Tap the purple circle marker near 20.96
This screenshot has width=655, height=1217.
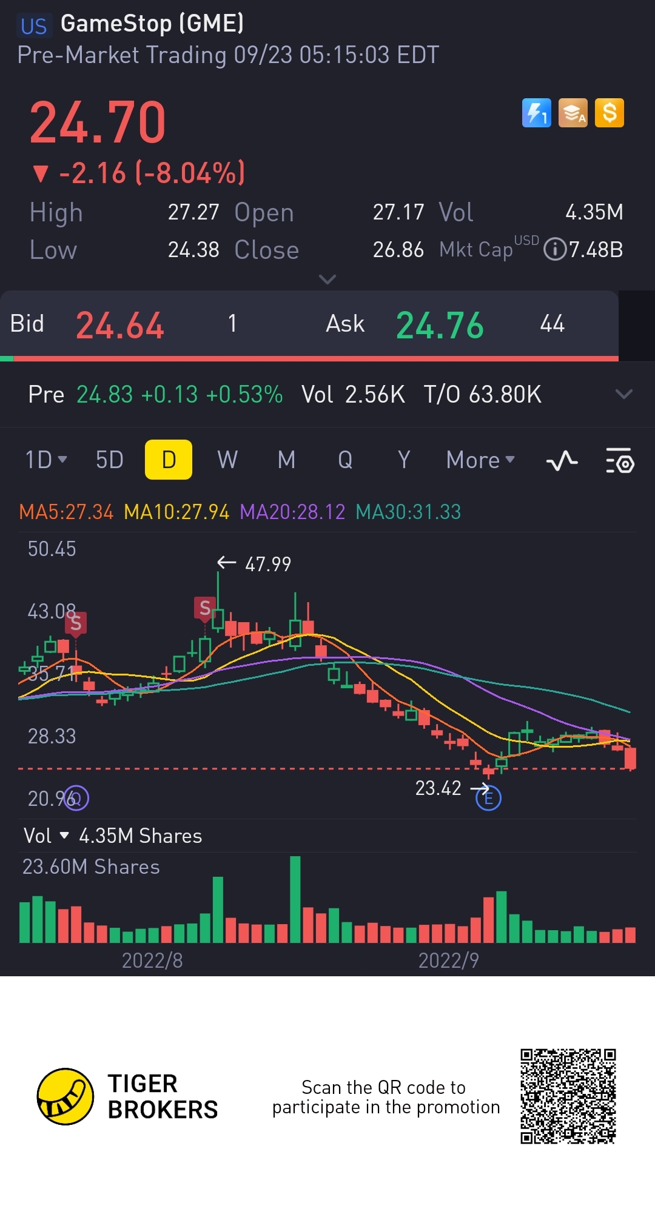(x=76, y=798)
